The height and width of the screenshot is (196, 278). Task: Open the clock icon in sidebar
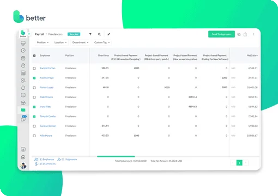(x=23, y=51)
